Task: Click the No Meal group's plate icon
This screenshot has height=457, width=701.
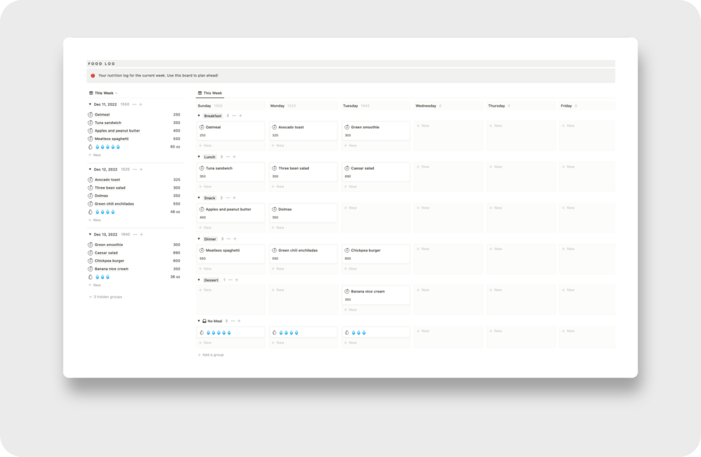Action: coord(204,321)
